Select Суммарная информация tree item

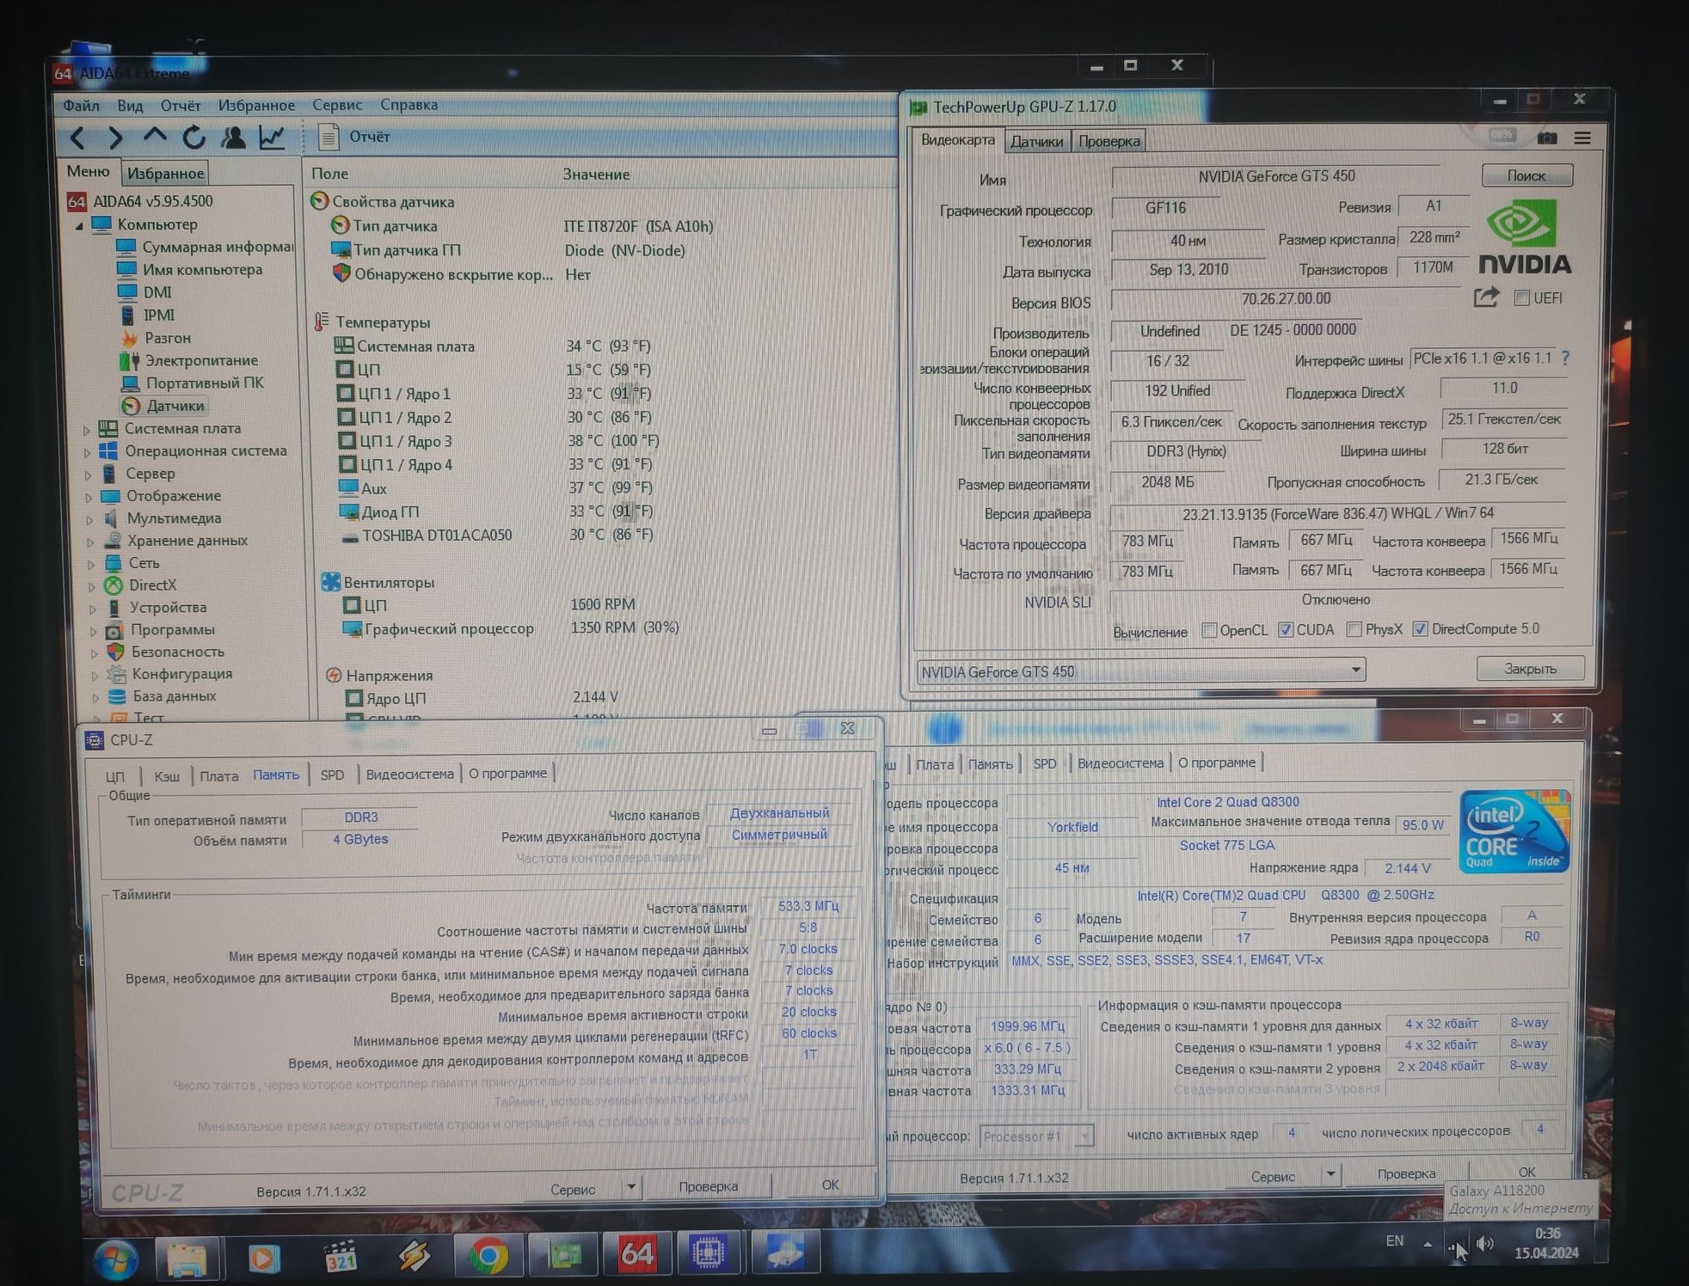[x=206, y=247]
